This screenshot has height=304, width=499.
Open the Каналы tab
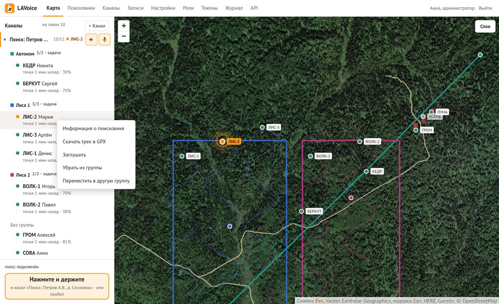point(111,8)
